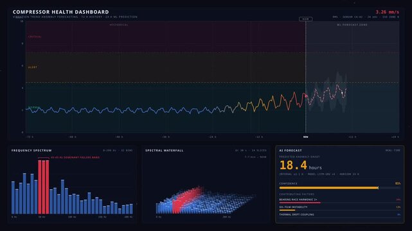Select the CRITICAL zone label on the chart
The width and height of the screenshot is (412, 231).
[35, 37]
